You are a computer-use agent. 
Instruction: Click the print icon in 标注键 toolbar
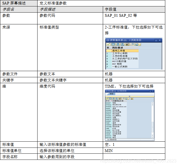click(x=126, y=99)
